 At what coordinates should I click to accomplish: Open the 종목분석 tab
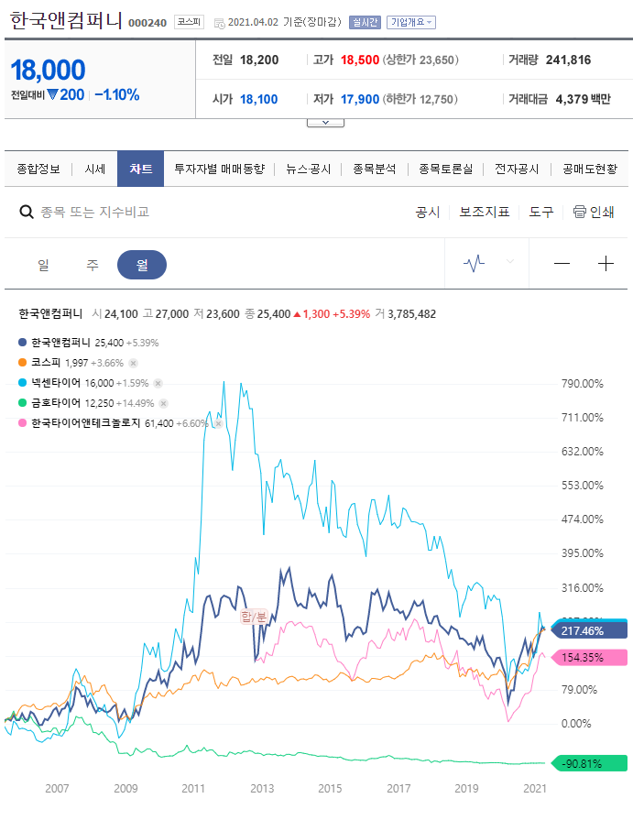(375, 169)
